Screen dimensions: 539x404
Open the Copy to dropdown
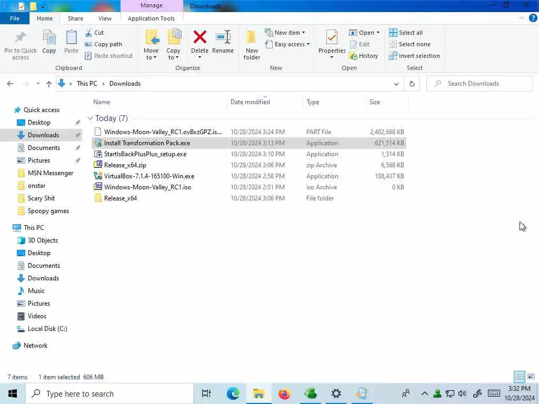[173, 45]
